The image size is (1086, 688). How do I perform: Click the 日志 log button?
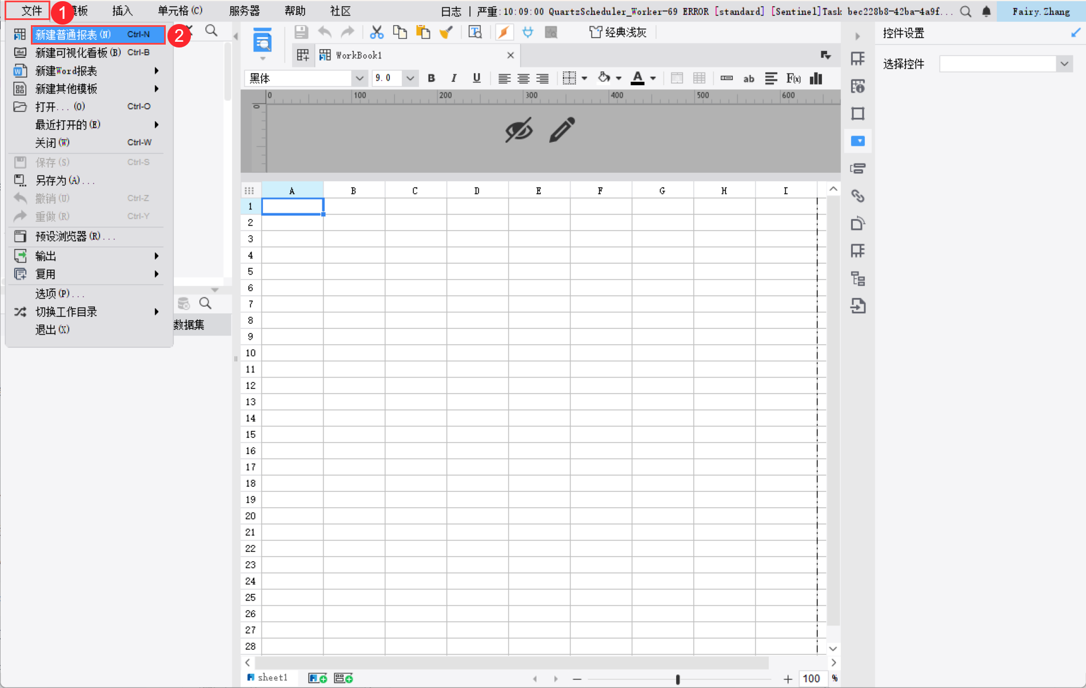451,11
